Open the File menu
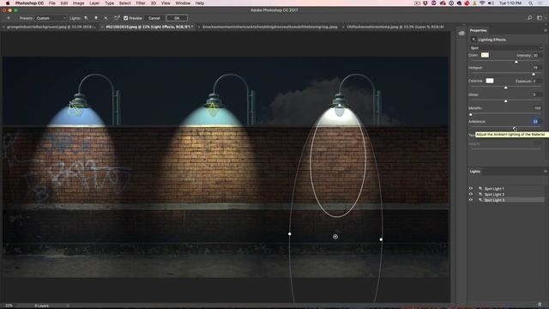 point(51,3)
